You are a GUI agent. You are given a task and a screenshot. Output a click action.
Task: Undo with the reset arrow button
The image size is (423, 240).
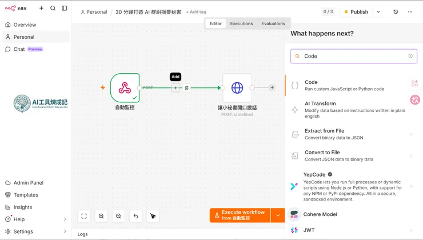pyautogui.click(x=135, y=216)
